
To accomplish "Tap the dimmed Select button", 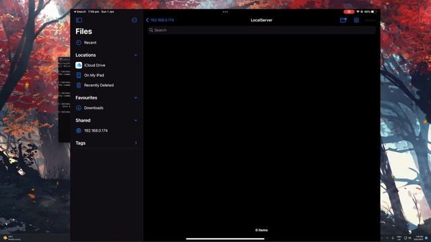I will pyautogui.click(x=370, y=20).
